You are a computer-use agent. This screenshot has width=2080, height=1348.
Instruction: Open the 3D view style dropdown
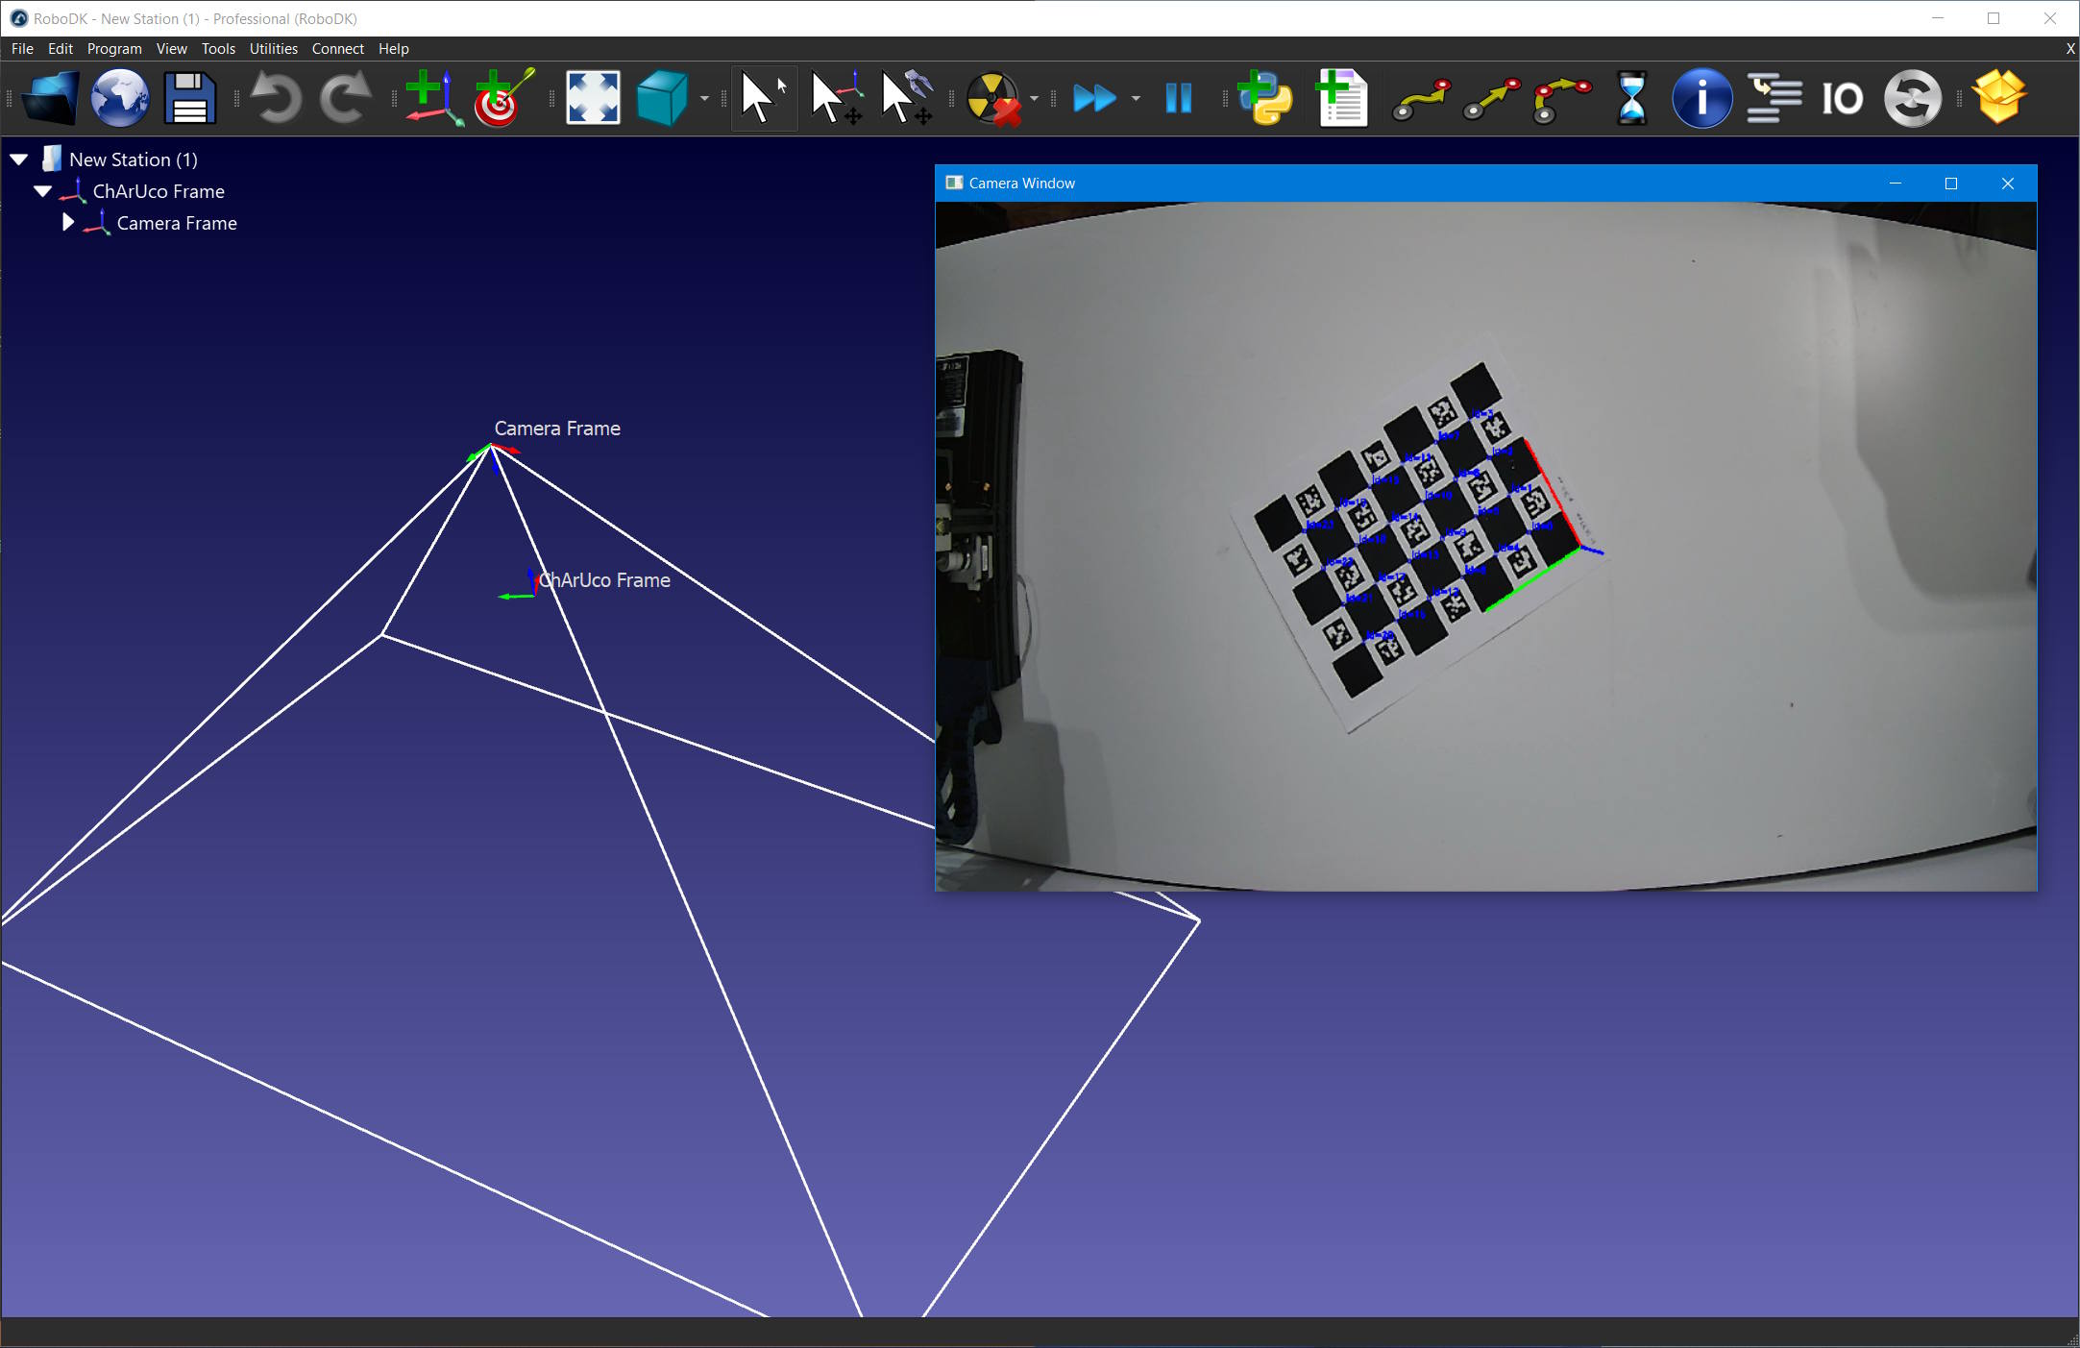(704, 97)
